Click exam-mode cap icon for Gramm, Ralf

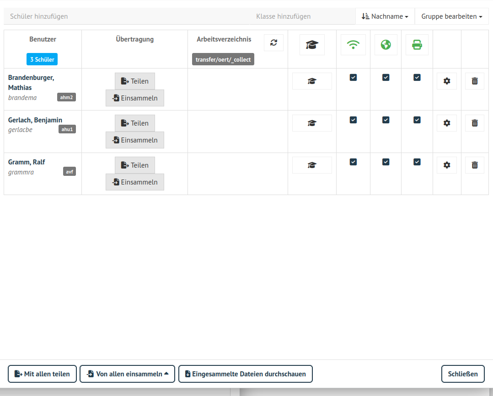pos(312,165)
